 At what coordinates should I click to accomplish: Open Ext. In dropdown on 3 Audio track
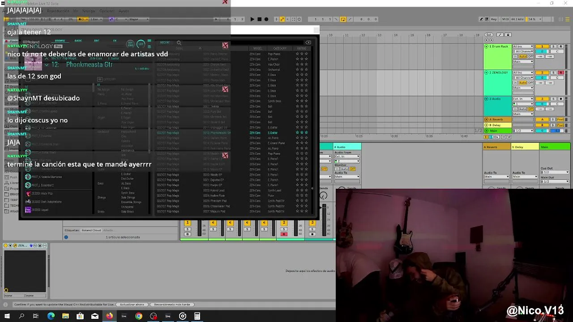click(523, 99)
